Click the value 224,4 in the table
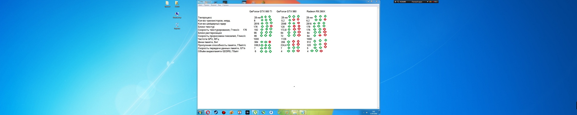This screenshot has width=577, height=115. point(283,45)
